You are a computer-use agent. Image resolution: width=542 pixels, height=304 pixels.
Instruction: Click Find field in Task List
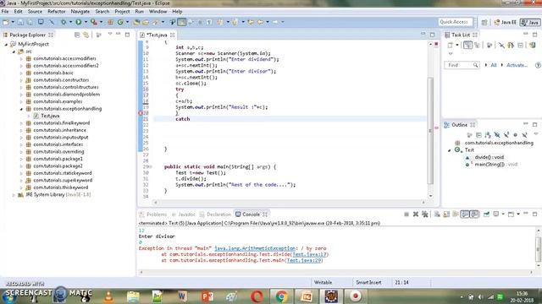[x=462, y=65]
